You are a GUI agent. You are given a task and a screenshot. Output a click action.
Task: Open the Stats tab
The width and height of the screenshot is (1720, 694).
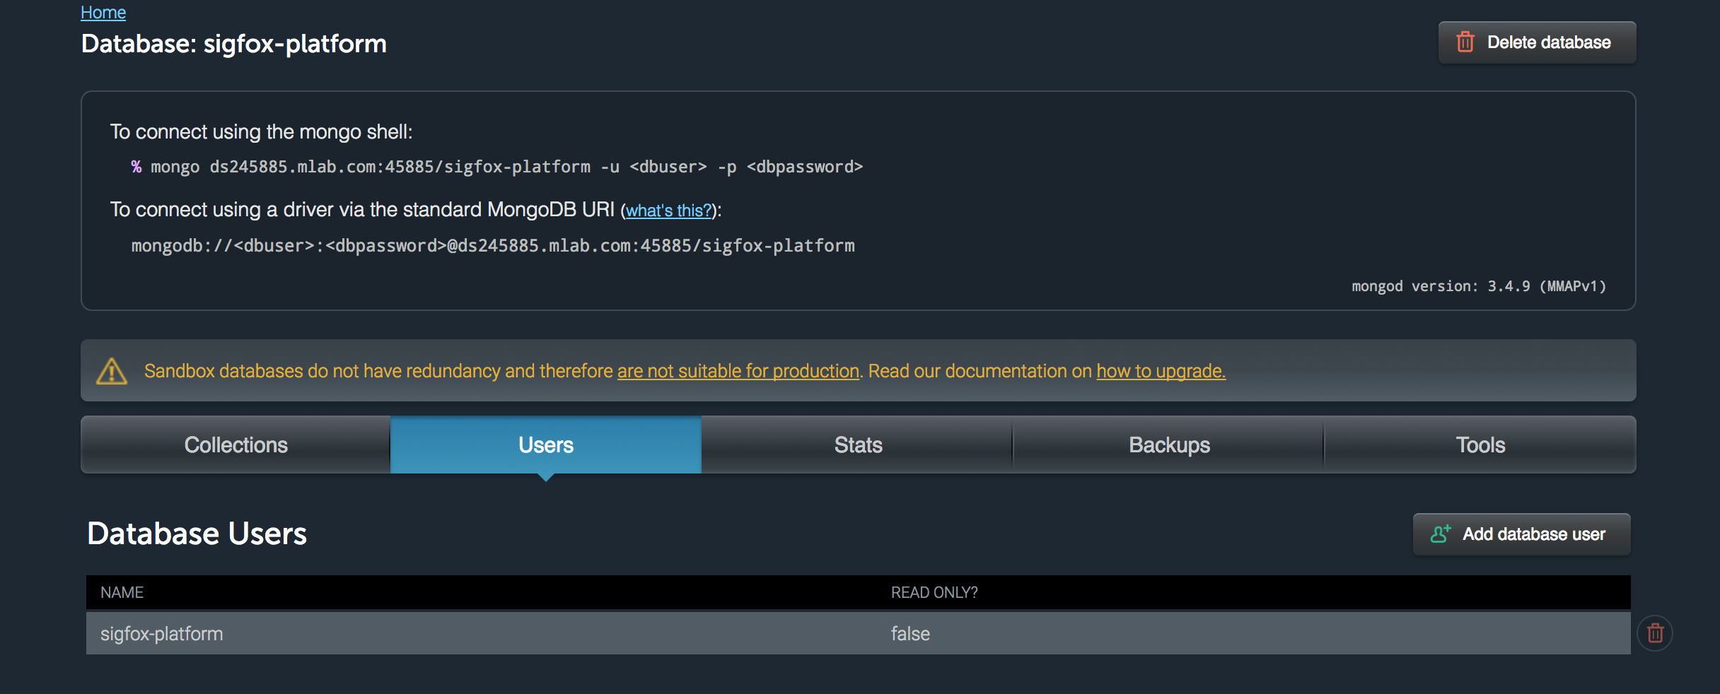(858, 445)
